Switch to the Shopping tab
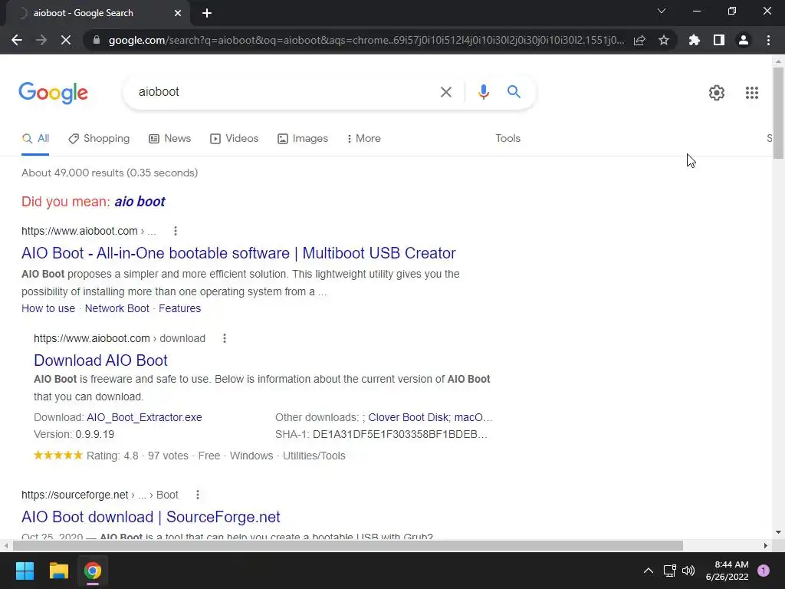 click(99, 139)
